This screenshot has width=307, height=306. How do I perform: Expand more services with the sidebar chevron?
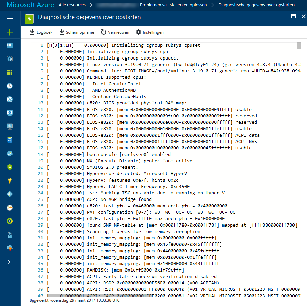(x=9, y=262)
